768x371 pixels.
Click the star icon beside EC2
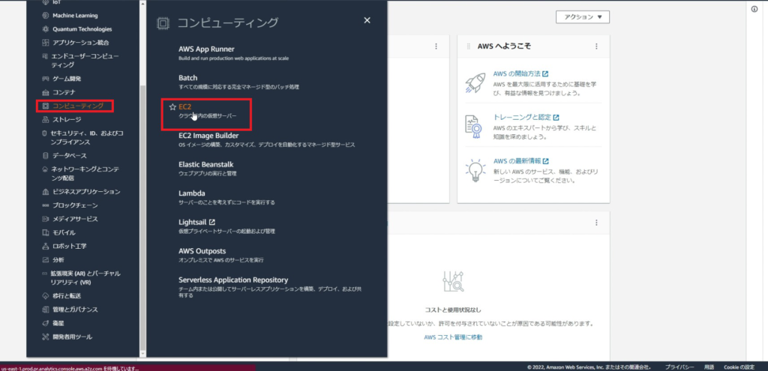point(172,107)
